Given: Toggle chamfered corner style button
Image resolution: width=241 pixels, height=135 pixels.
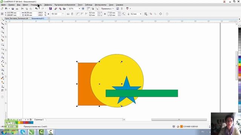Looking at the screenshot, I should (x=86, y=14).
